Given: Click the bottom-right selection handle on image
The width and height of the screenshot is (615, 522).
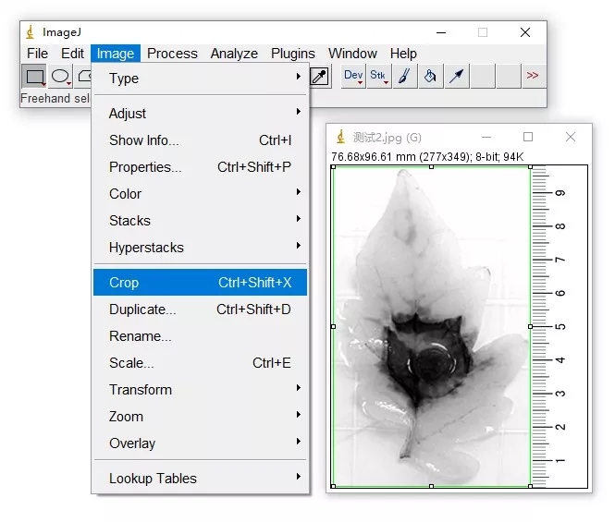Looking at the screenshot, I should pos(530,486).
